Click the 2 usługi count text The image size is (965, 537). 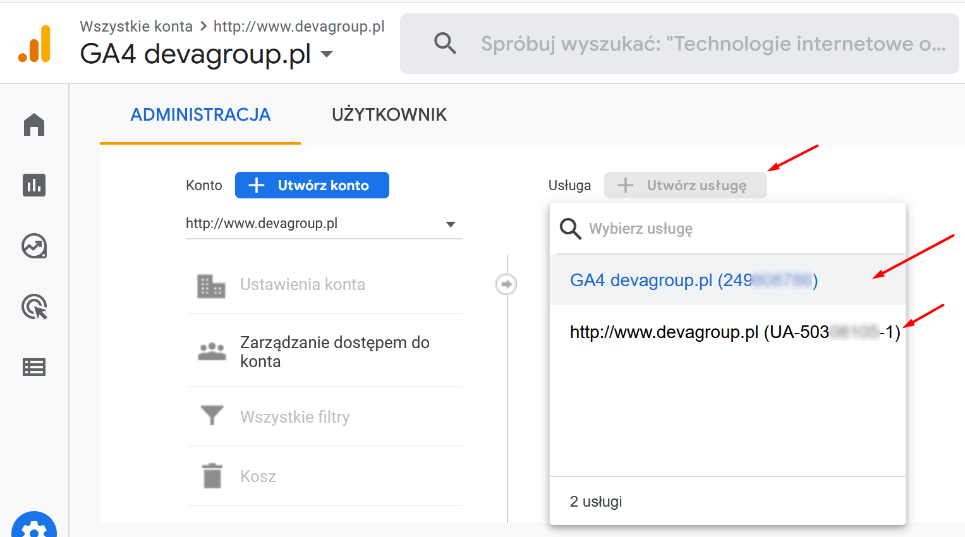(596, 502)
